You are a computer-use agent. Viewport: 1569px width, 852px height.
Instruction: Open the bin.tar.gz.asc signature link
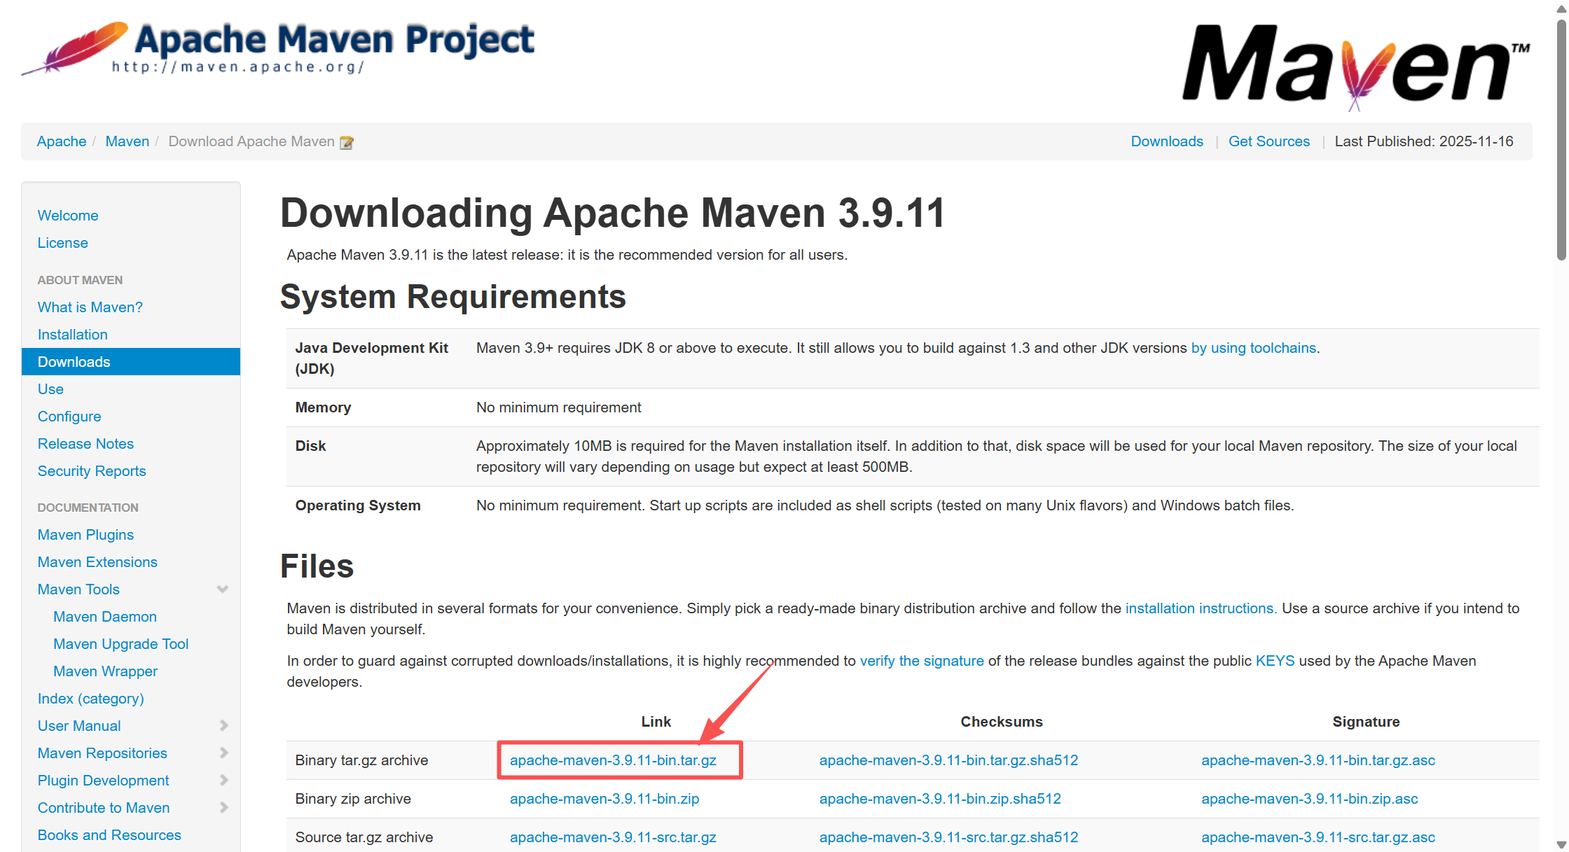[x=1318, y=760]
